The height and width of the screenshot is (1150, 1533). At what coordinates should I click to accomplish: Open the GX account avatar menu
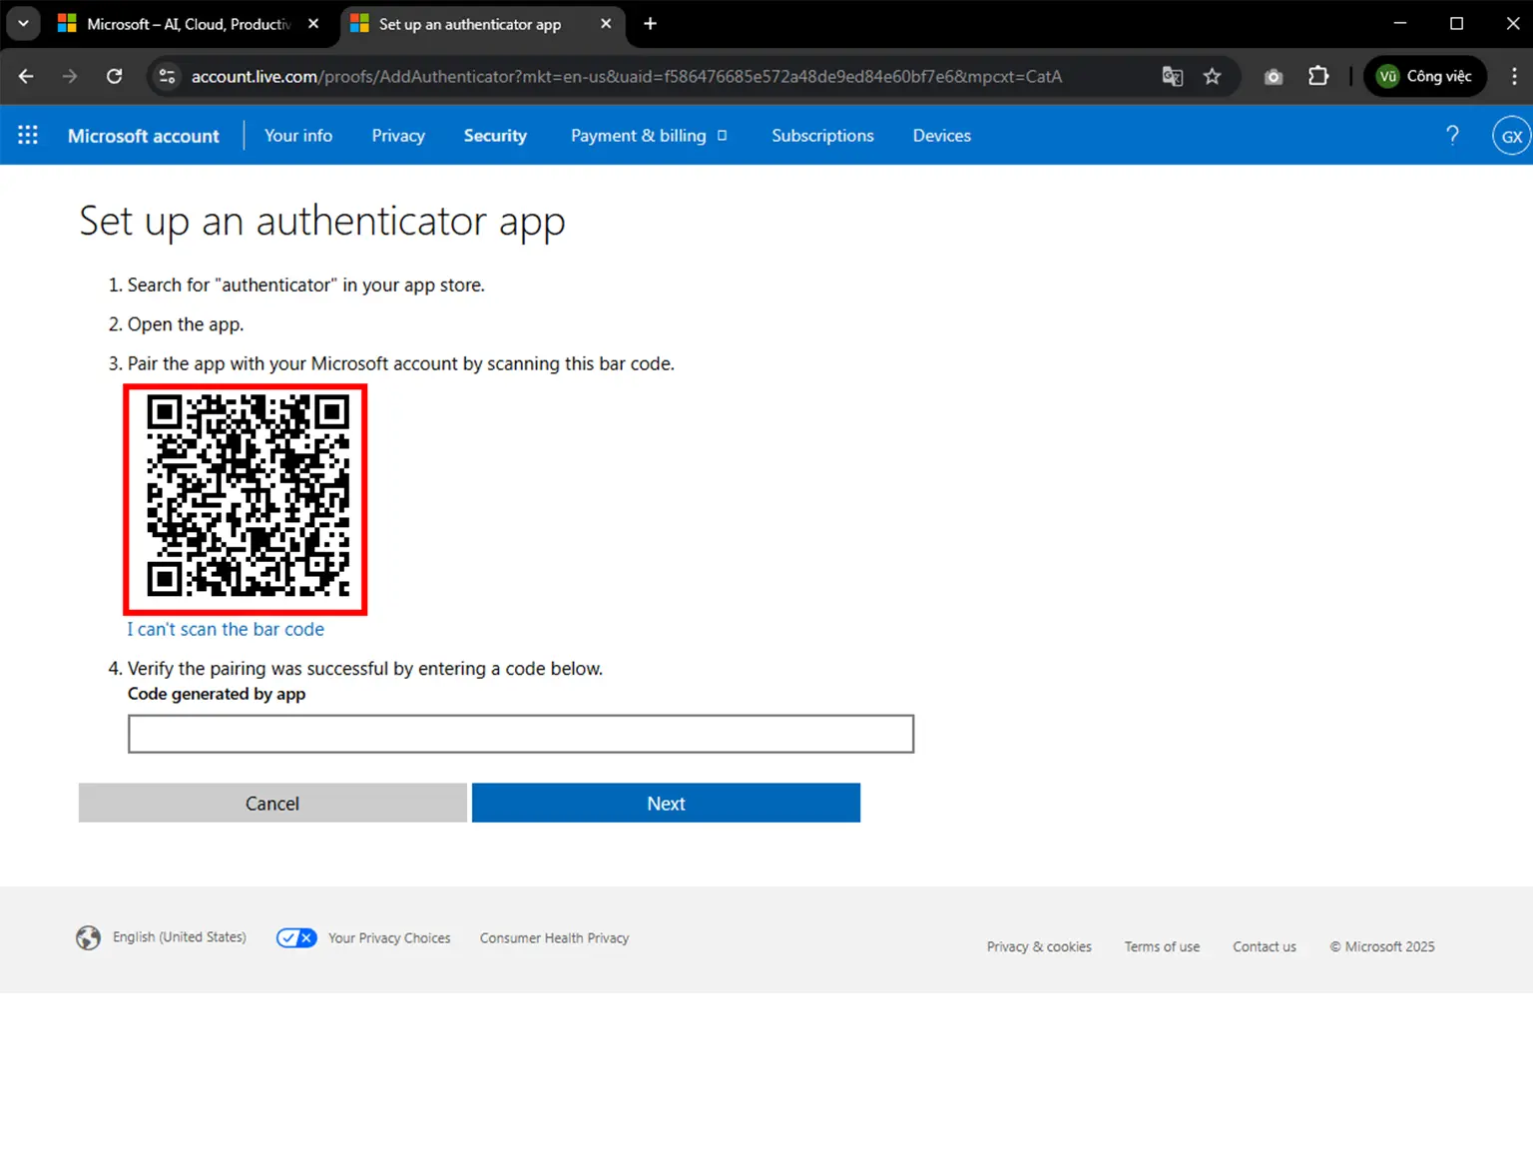[x=1510, y=135]
